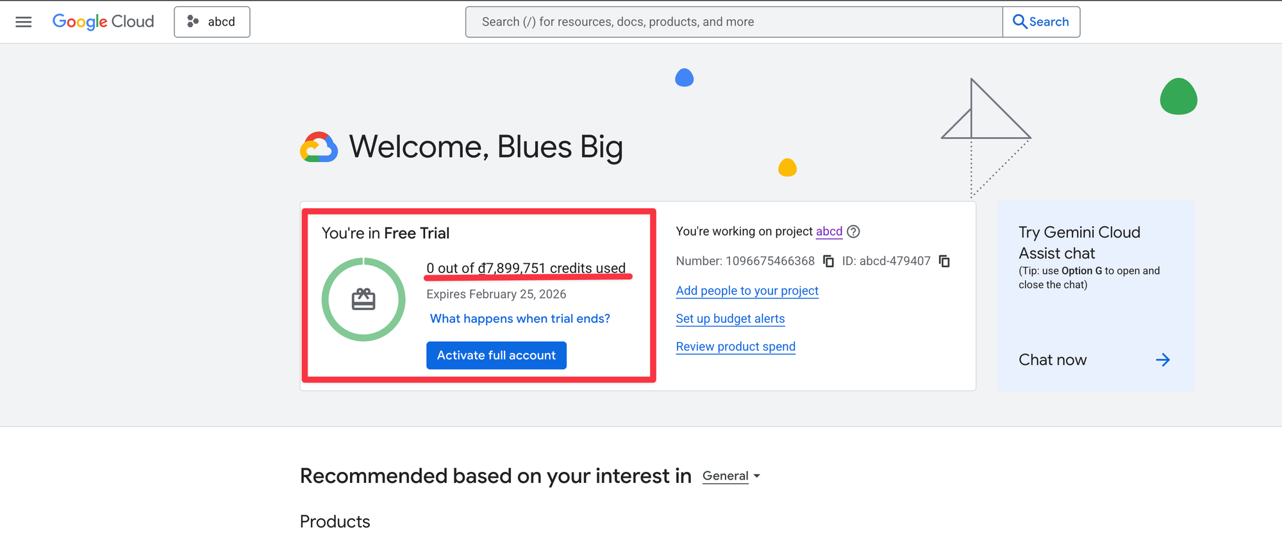Click the Chat now text
The height and width of the screenshot is (552, 1282).
[1053, 360]
